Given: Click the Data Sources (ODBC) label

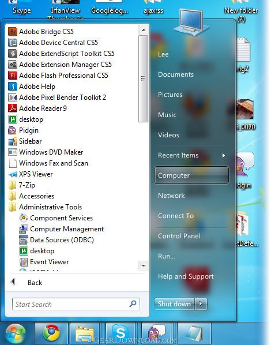Looking at the screenshot, I should pyautogui.click(x=62, y=240).
